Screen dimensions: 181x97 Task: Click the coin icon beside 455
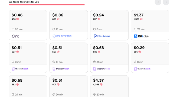pos(18,19)
